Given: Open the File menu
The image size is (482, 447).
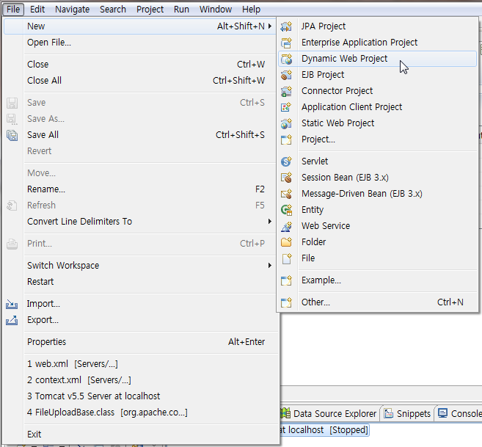Looking at the screenshot, I should pos(13,10).
